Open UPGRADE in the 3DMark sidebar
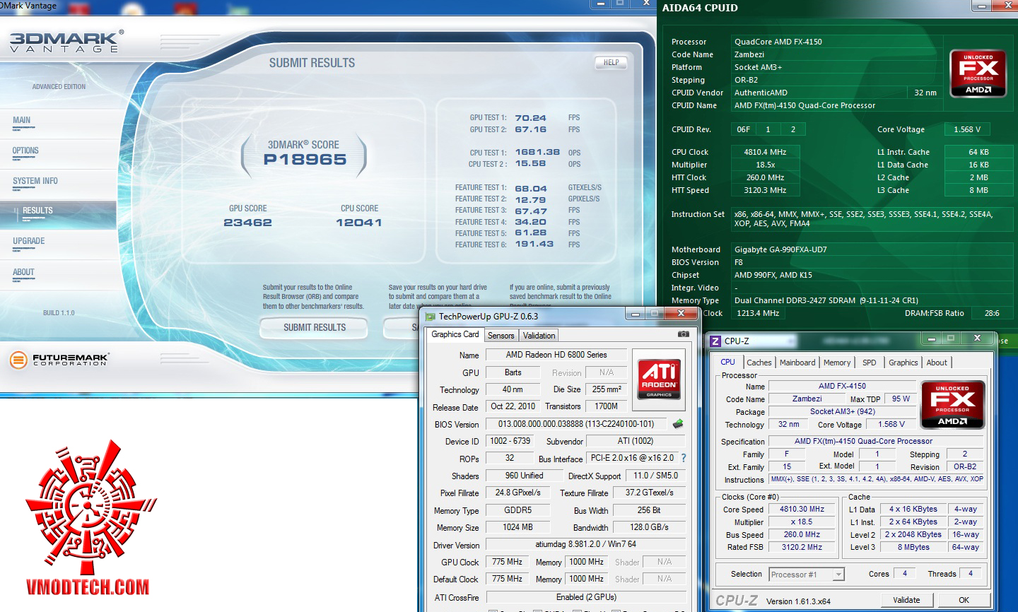This screenshot has height=612, width=1018. click(x=29, y=241)
